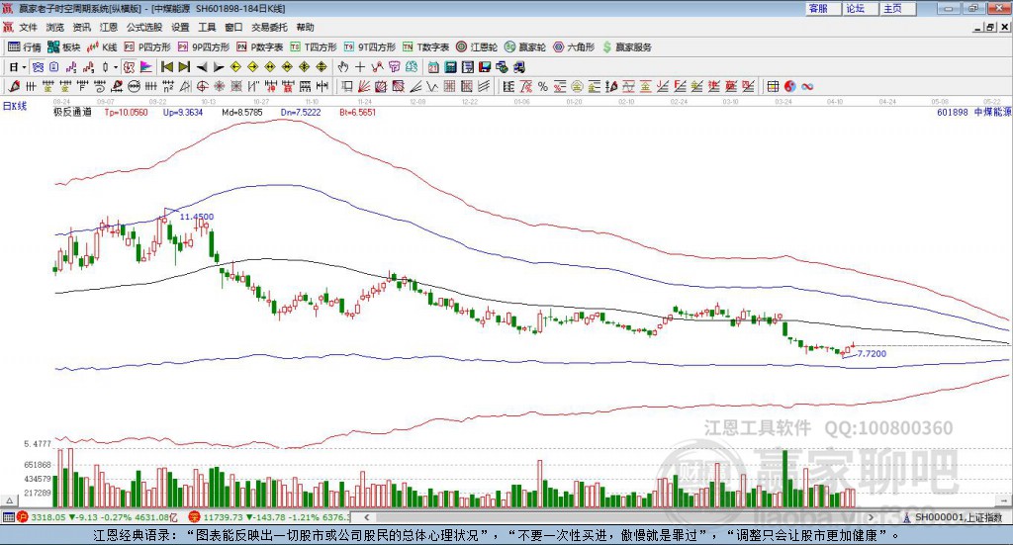Open the 资讯 menu

coord(82,27)
